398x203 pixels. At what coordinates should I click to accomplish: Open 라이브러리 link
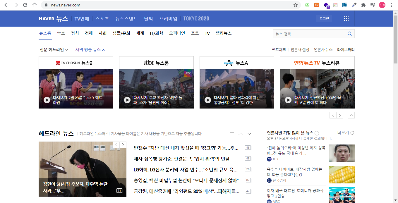pyautogui.click(x=346, y=50)
